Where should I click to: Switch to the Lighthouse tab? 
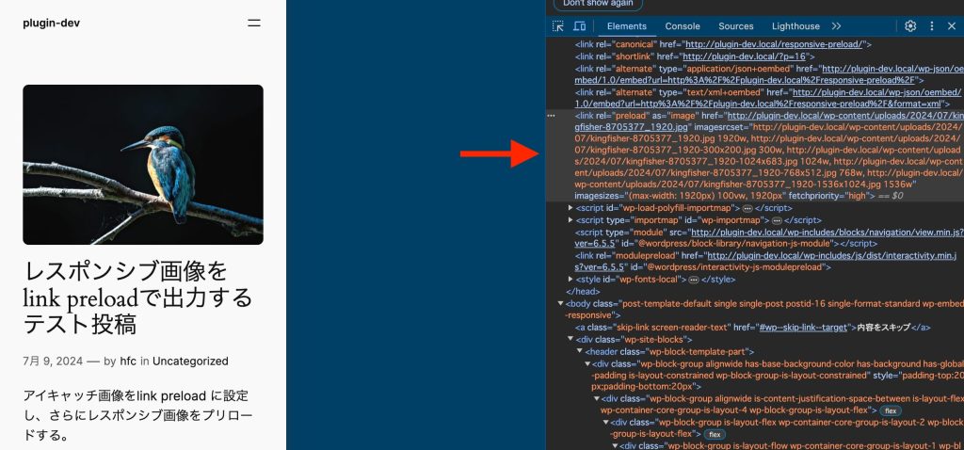point(795,25)
